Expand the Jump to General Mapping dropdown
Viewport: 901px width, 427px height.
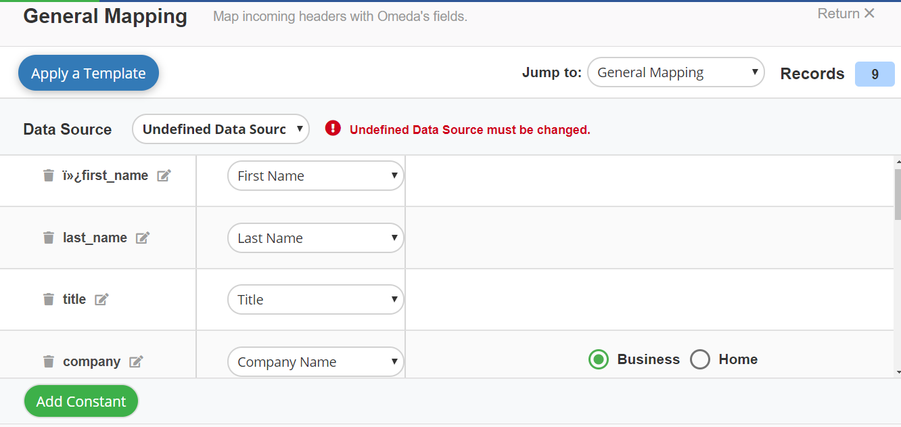[x=676, y=72]
